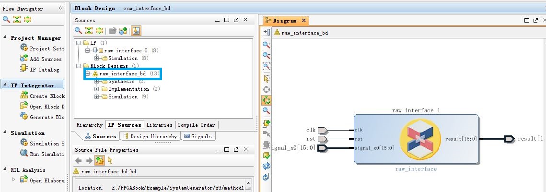Toggle the highlighted settings button in Source File Properties
Image resolution: width=546 pixels, height=192 pixels.
99,160
